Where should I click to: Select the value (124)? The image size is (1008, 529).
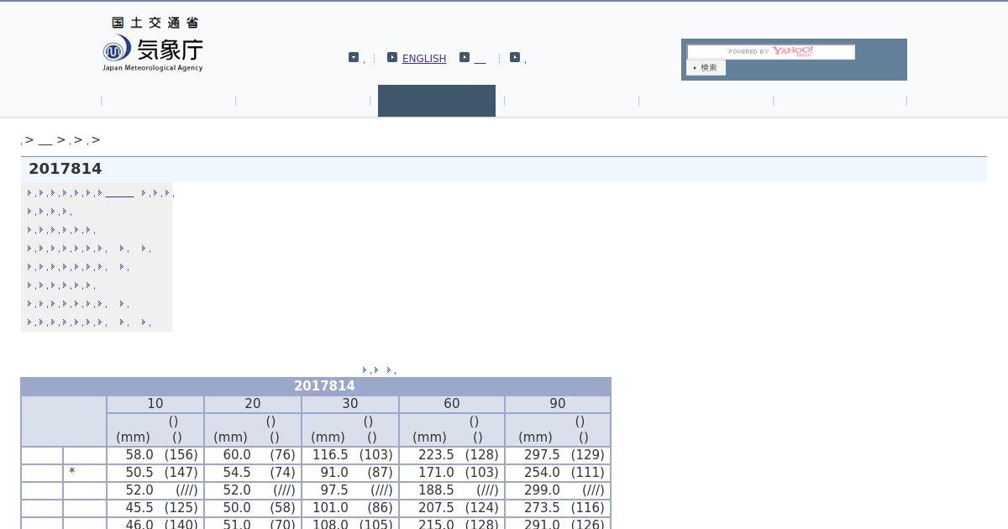click(x=481, y=508)
